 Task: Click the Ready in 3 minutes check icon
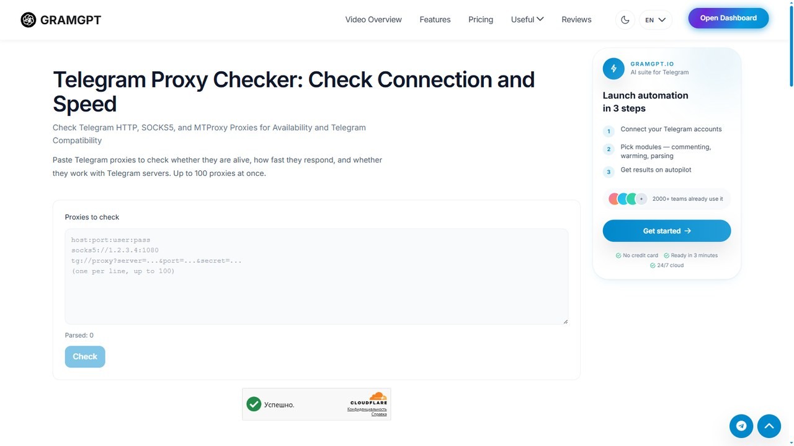(666, 255)
